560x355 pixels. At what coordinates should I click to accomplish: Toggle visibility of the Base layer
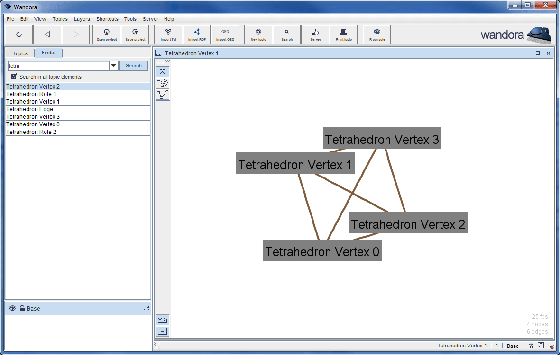tap(12, 308)
